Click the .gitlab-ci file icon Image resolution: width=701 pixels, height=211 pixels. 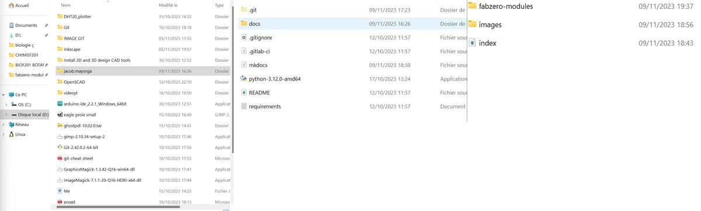click(244, 51)
